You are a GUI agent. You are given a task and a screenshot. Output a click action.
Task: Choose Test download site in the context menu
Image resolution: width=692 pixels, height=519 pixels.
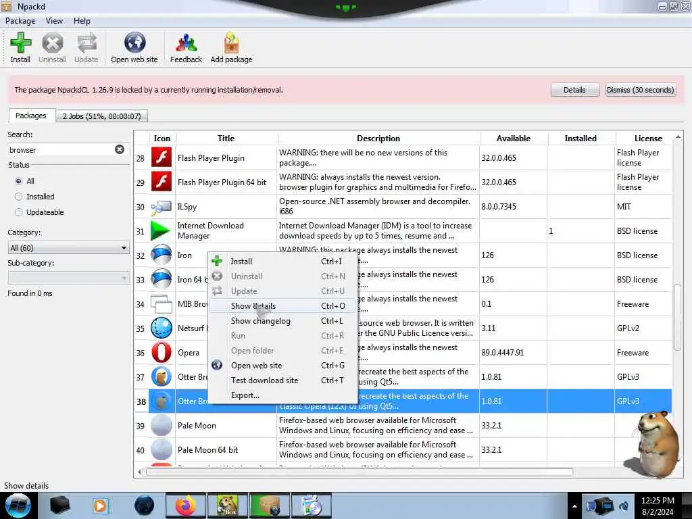pyautogui.click(x=282, y=380)
